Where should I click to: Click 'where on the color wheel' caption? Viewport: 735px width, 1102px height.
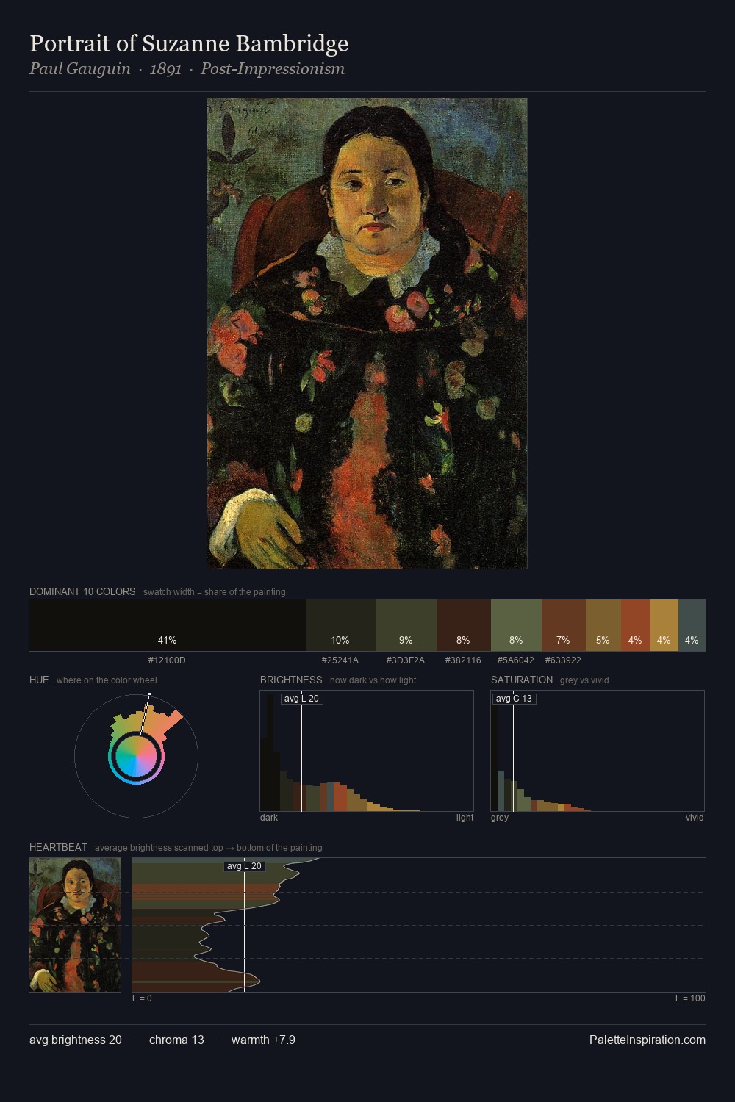[107, 680]
